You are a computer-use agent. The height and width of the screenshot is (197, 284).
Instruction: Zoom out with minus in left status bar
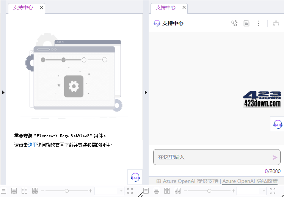pos(43,191)
